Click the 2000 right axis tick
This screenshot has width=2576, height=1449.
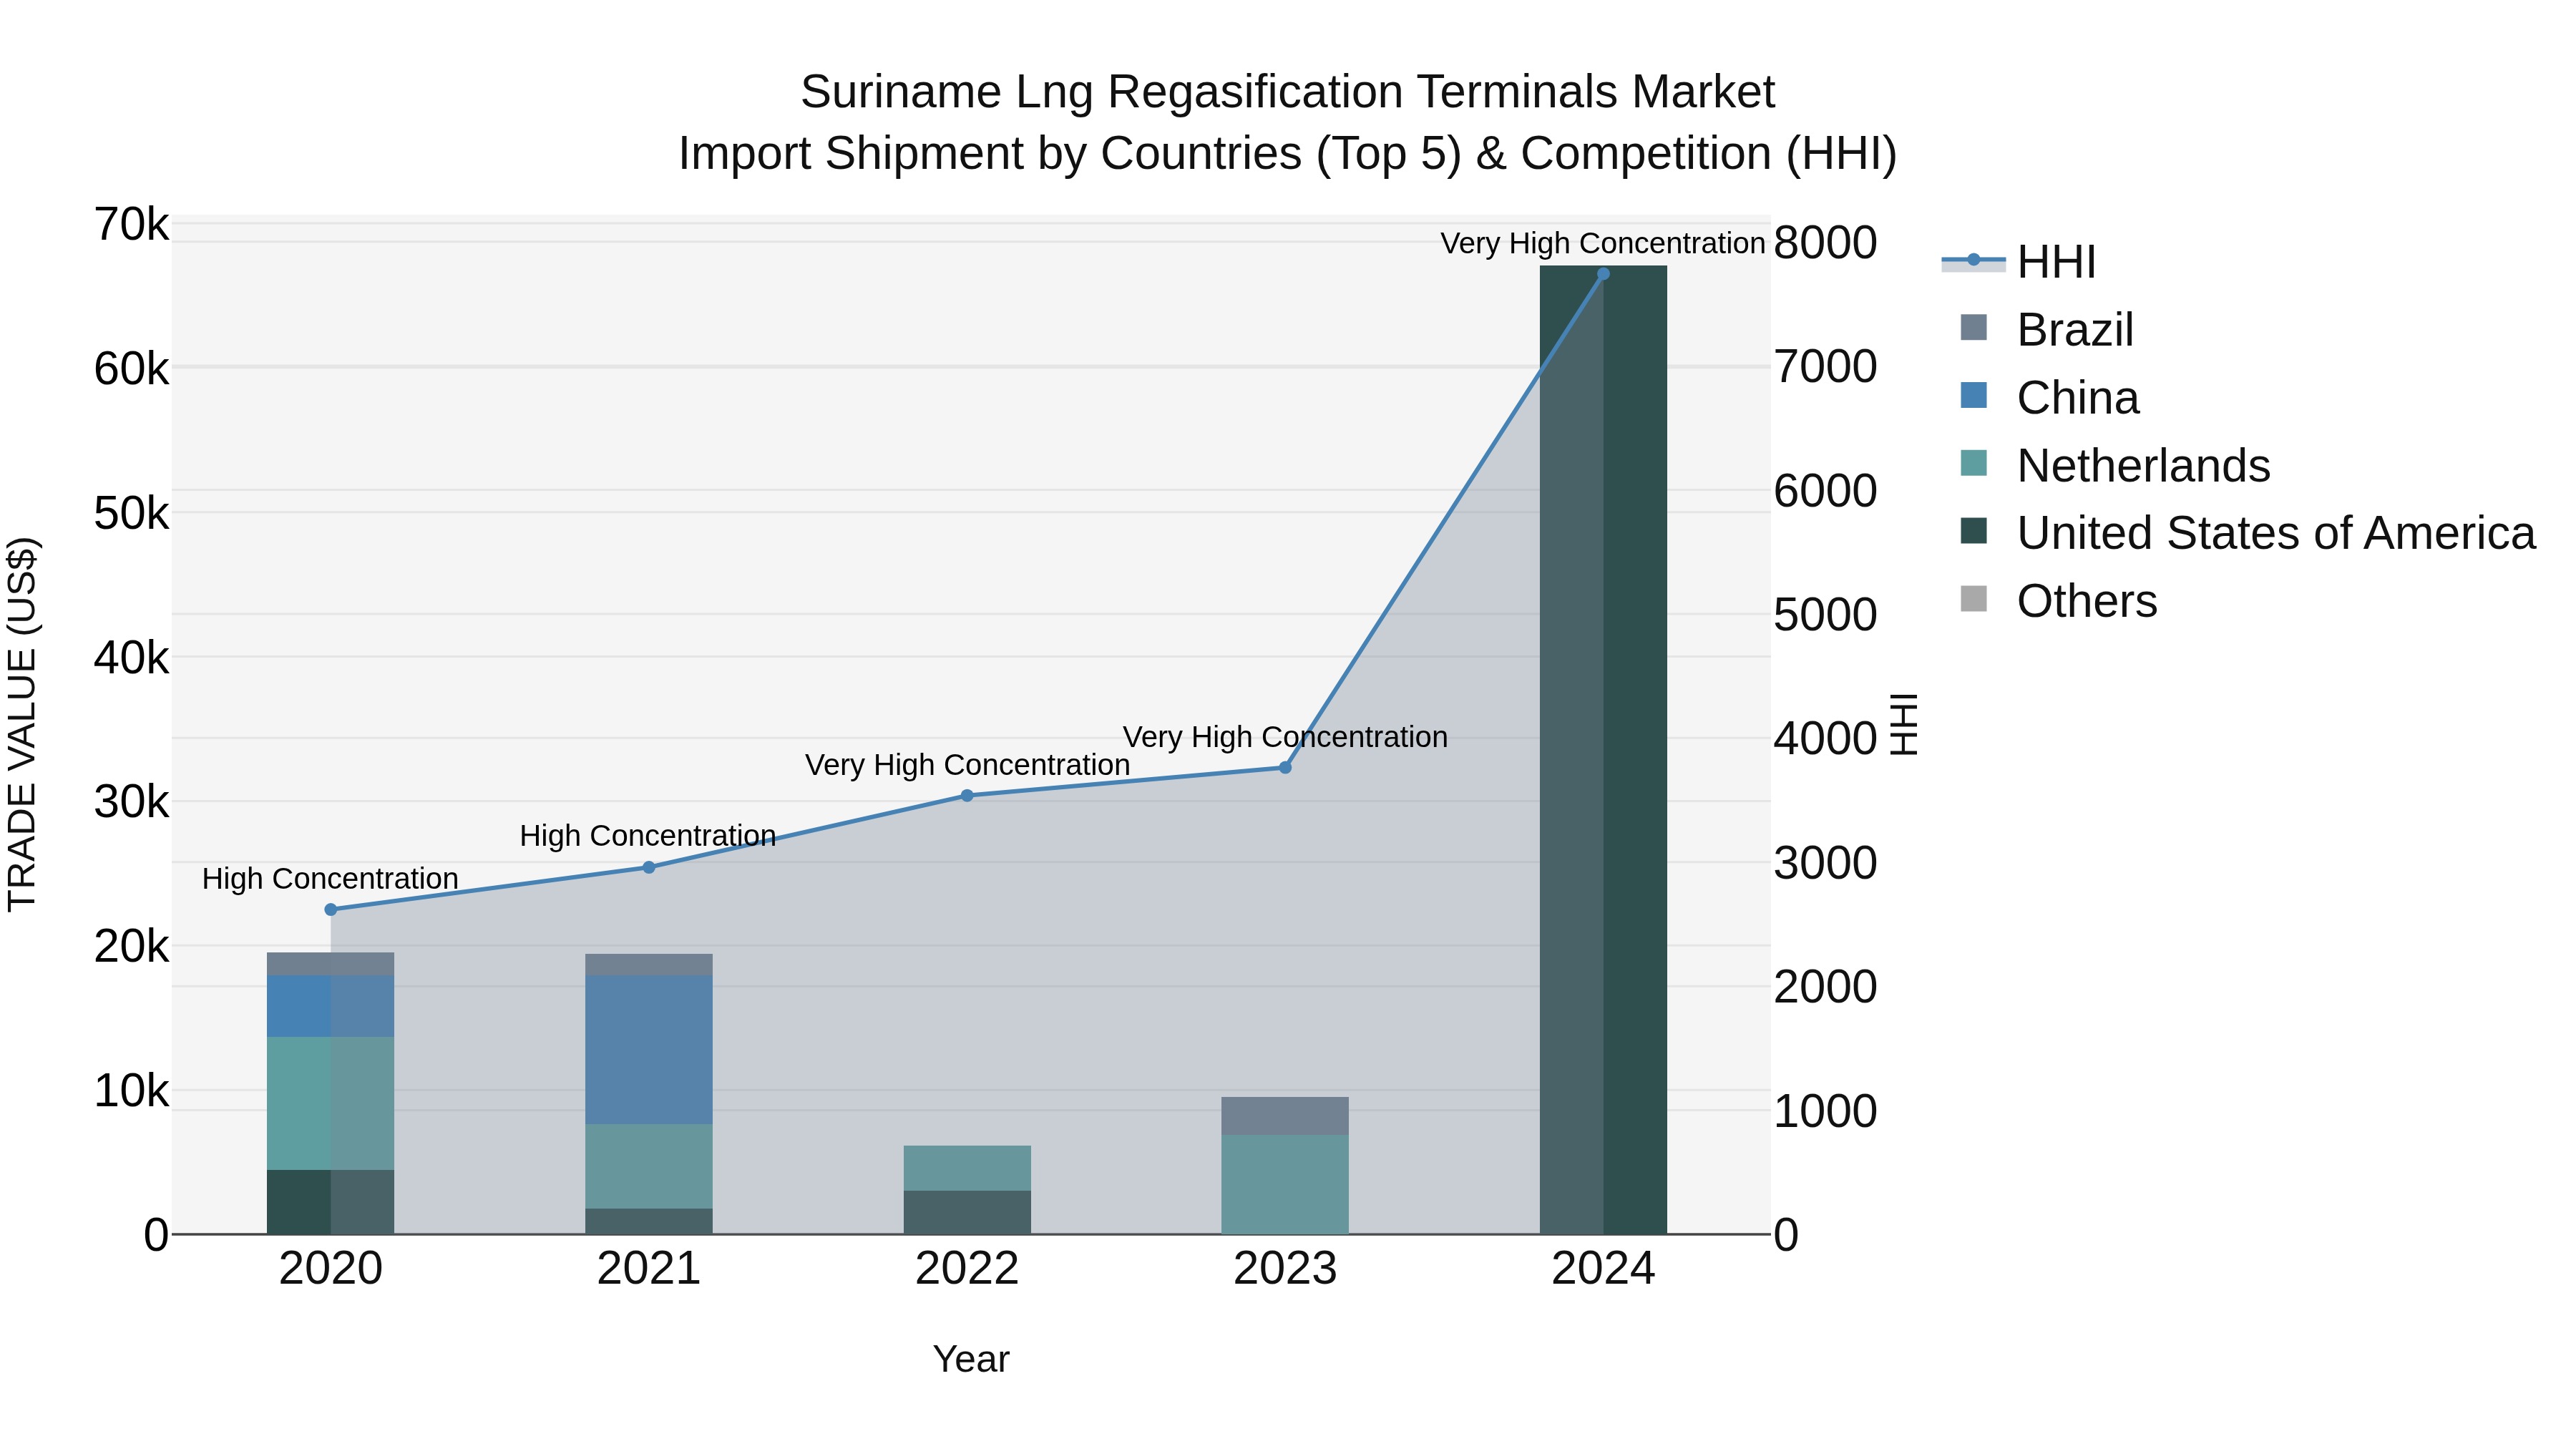(1826, 987)
